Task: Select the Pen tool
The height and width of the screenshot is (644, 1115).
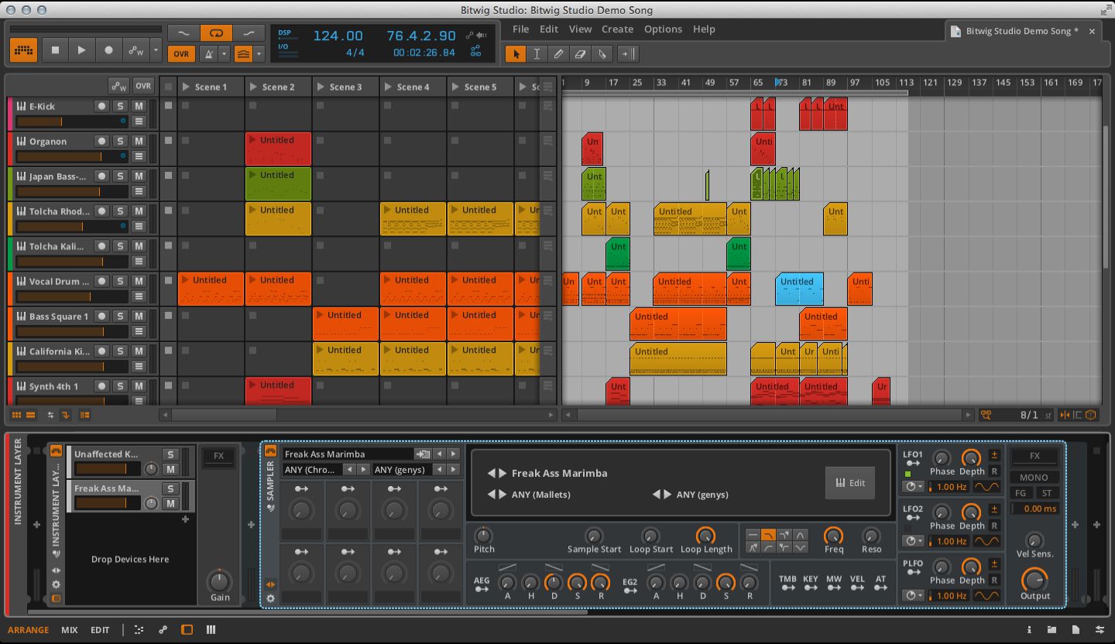Action: (558, 53)
